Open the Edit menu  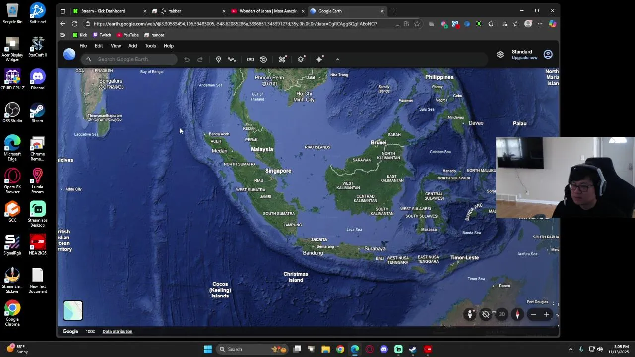99,46
